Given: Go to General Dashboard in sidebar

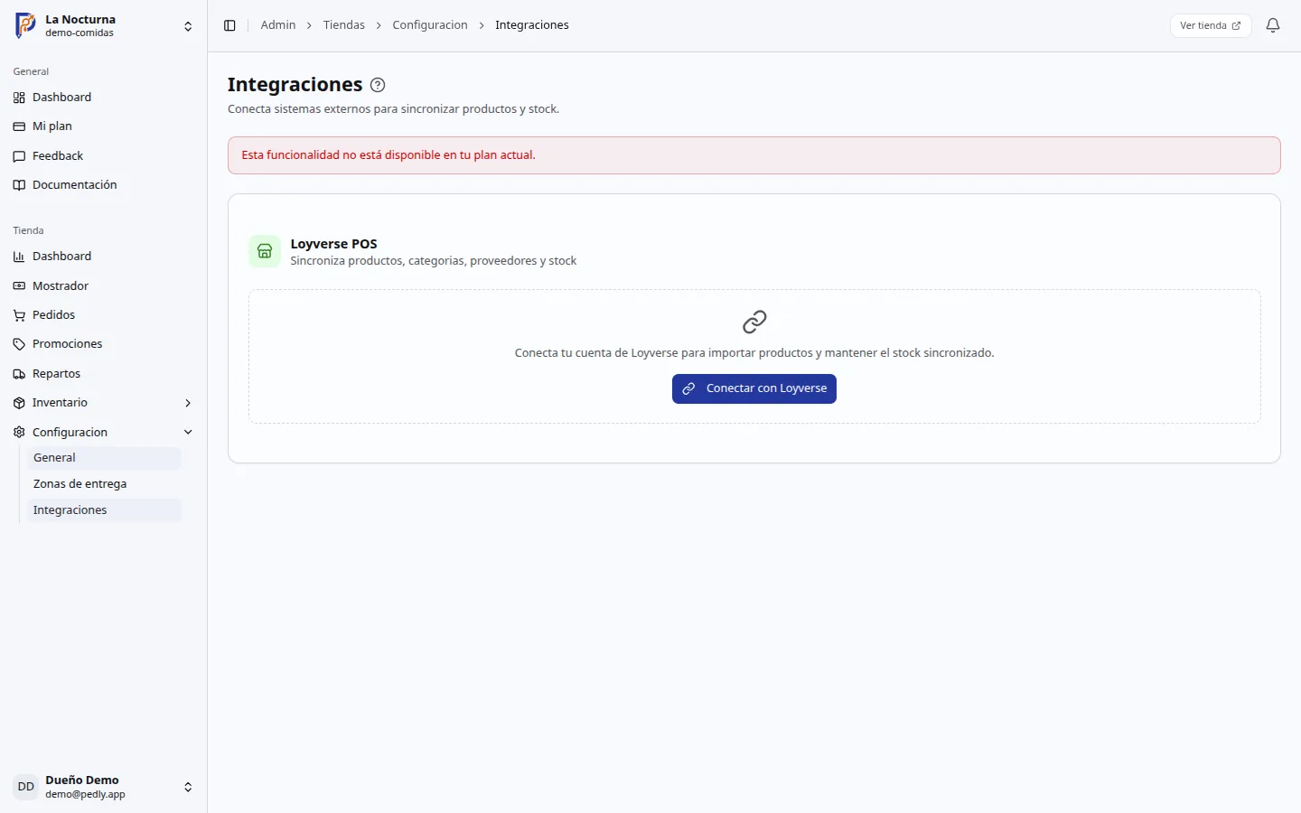Looking at the screenshot, I should (104, 98).
